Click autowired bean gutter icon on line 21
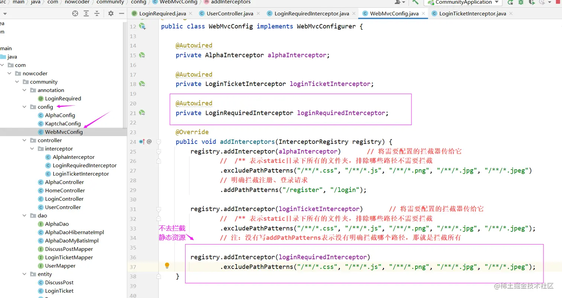 coord(142,113)
